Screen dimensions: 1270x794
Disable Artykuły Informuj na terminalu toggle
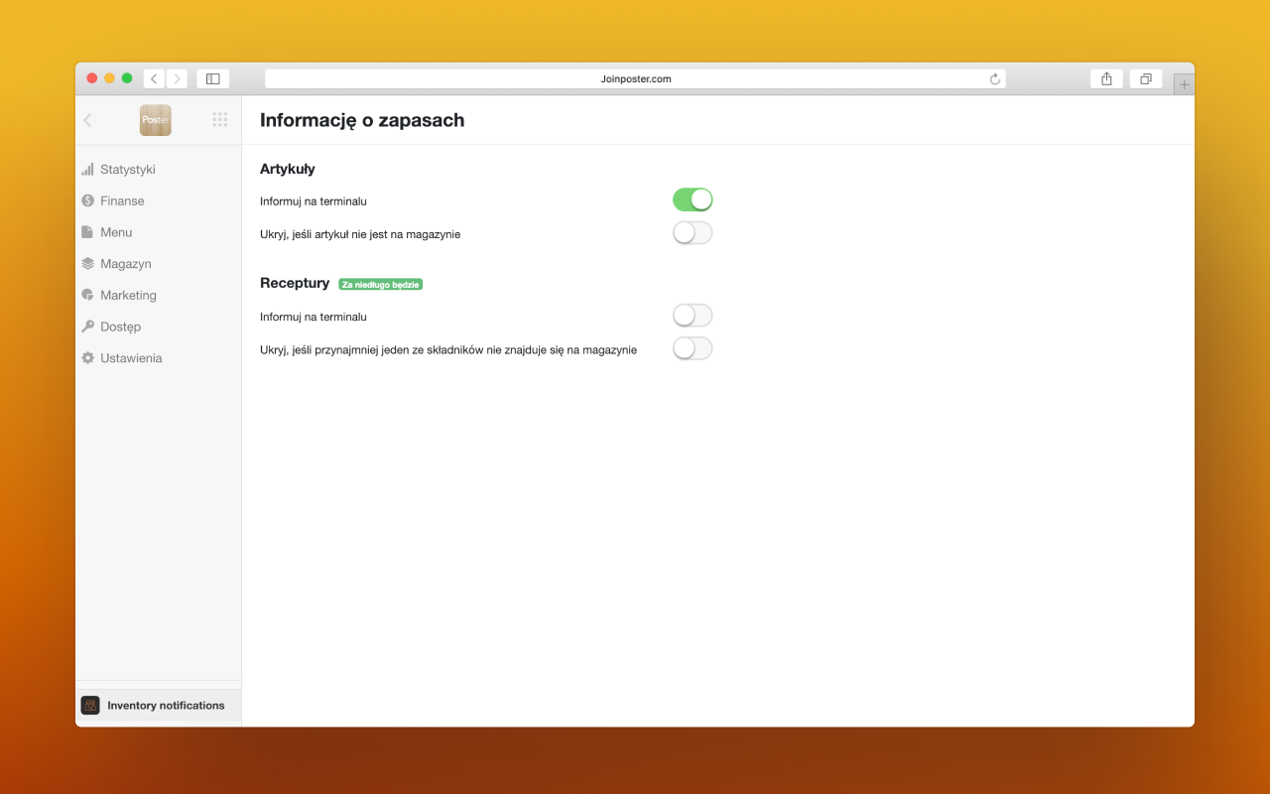[x=693, y=199]
